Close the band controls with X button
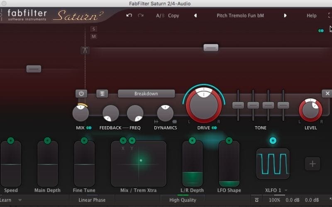The image size is (332, 207). coord(327,94)
